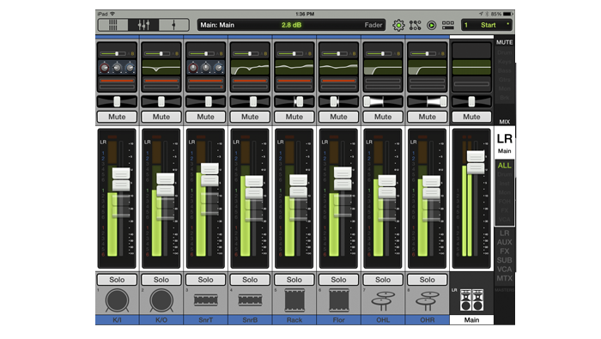This screenshot has height=339, width=601.
Task: Tap the battery status icon
Action: point(507,14)
